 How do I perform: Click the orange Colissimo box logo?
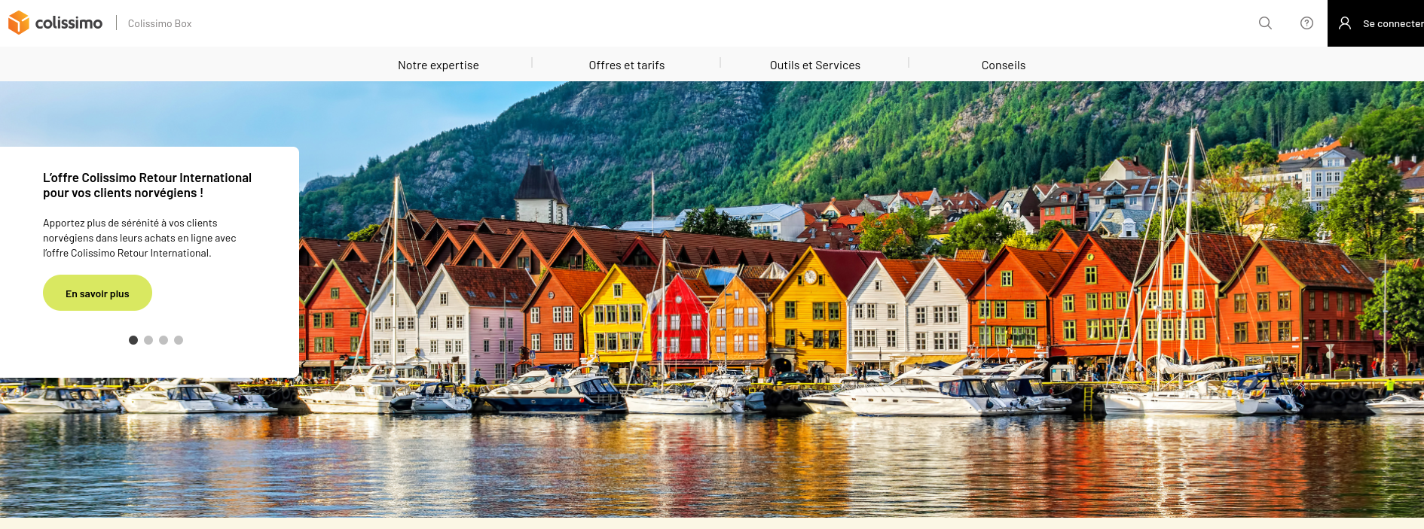pyautogui.click(x=18, y=23)
